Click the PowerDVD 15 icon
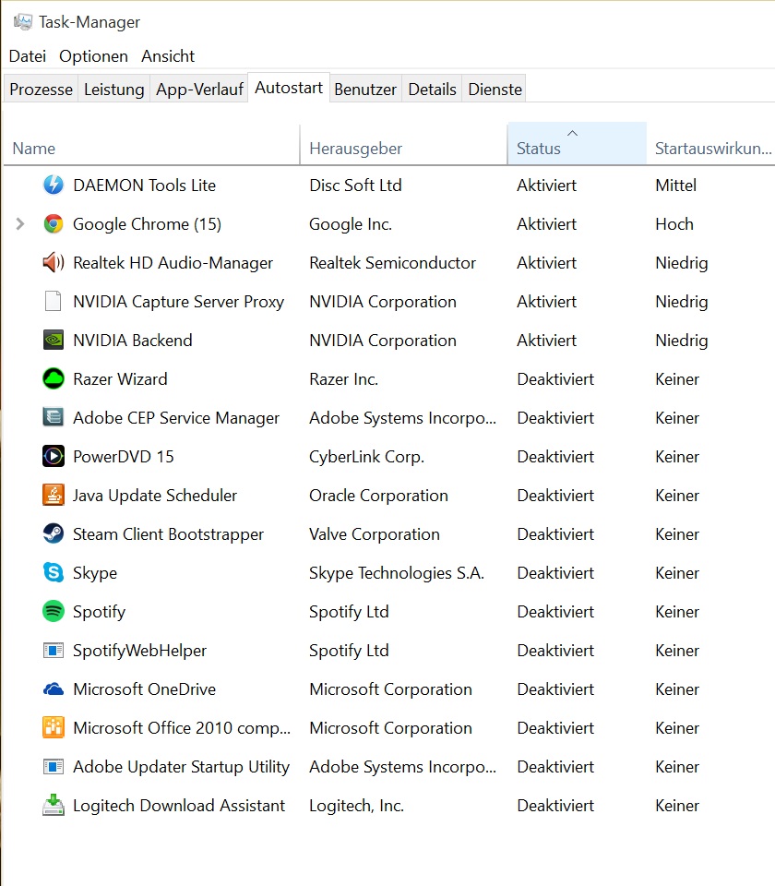This screenshot has height=886, width=775. coord(54,456)
